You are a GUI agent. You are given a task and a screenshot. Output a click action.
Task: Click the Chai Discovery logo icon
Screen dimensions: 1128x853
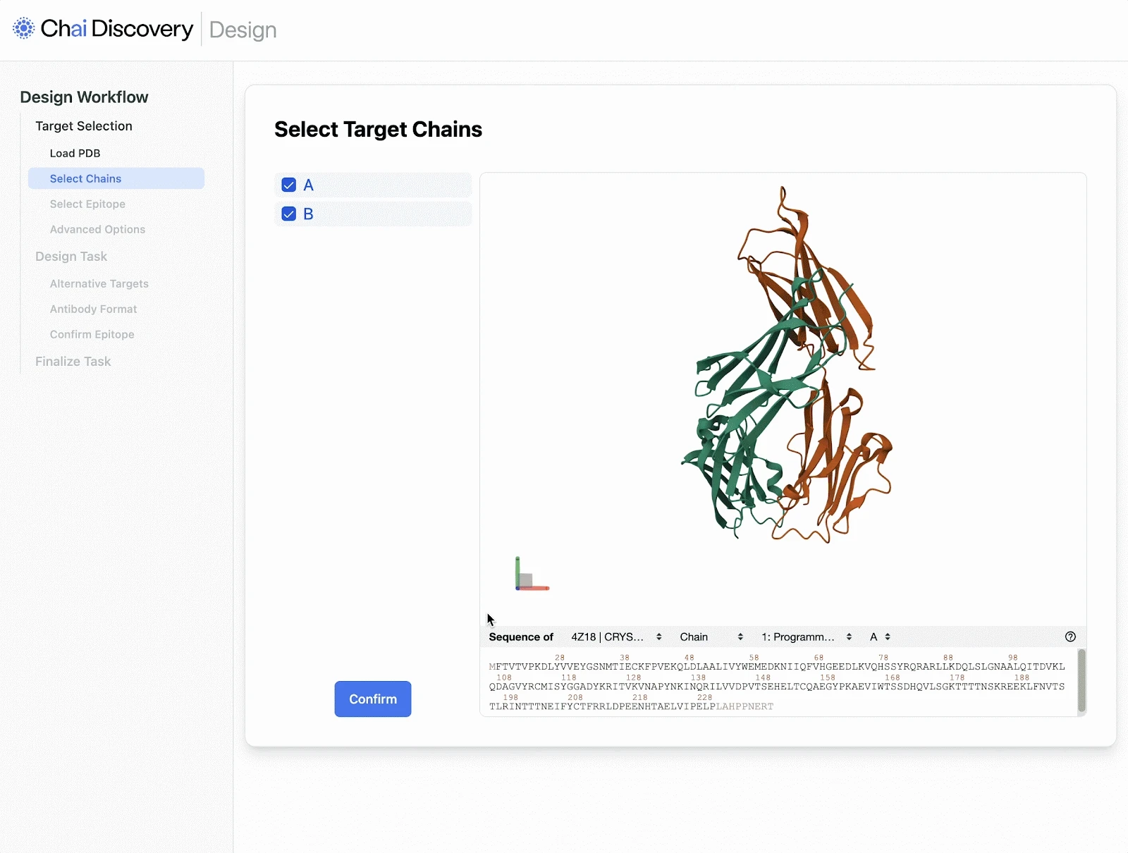(x=23, y=27)
